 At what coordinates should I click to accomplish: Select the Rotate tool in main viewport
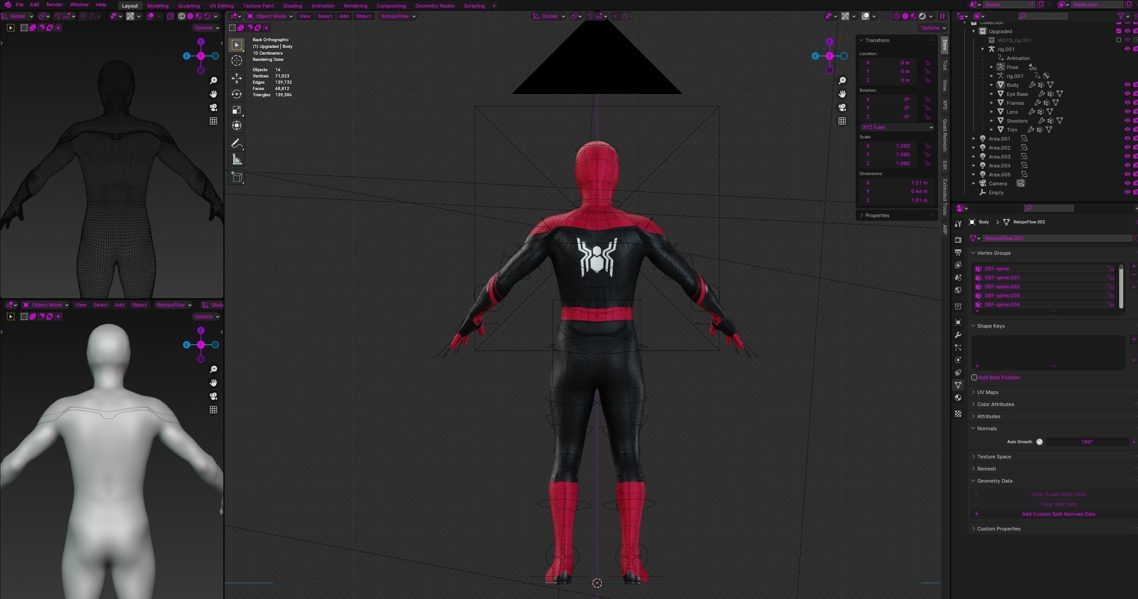click(237, 94)
